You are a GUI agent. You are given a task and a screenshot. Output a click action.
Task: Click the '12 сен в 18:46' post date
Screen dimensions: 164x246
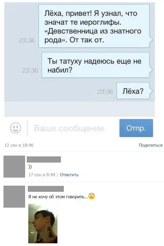[19, 145]
